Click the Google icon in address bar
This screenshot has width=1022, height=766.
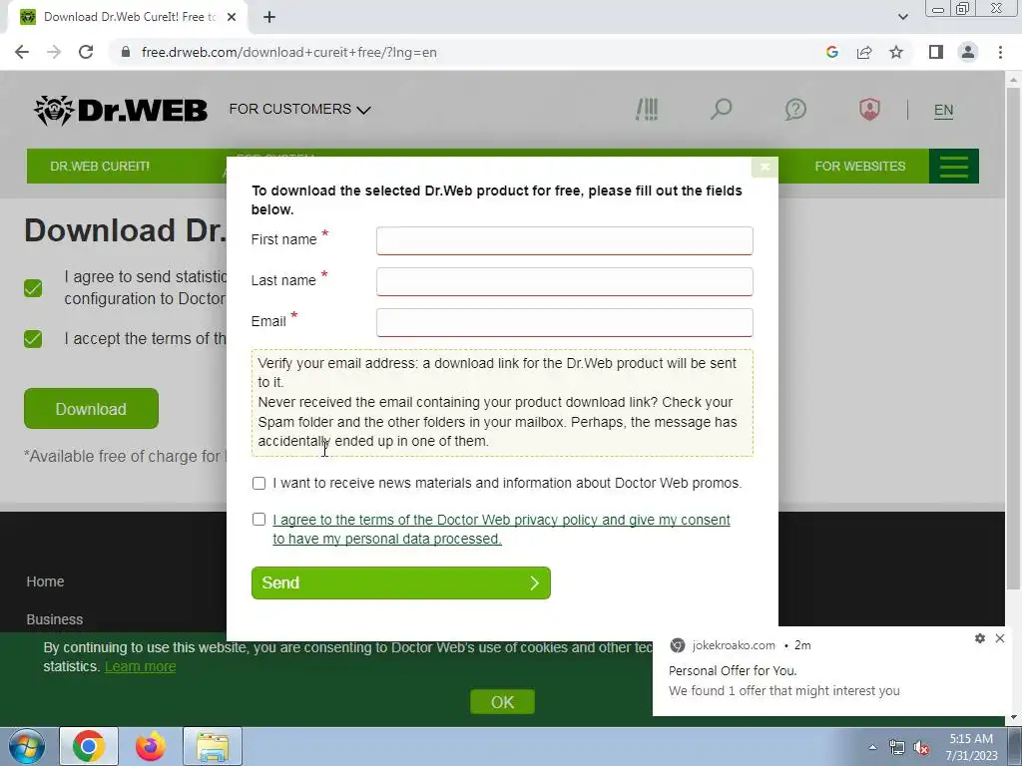831,52
